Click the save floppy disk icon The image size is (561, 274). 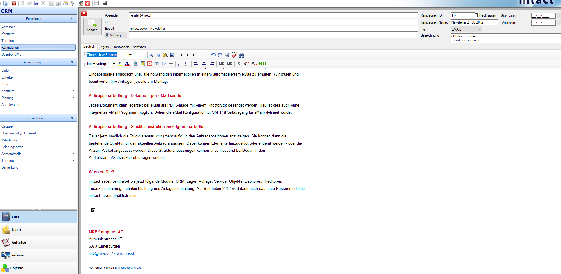pos(36,3)
